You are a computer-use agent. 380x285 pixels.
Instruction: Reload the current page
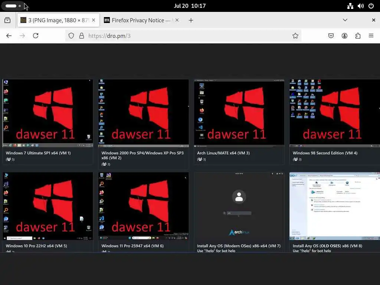pos(36,36)
